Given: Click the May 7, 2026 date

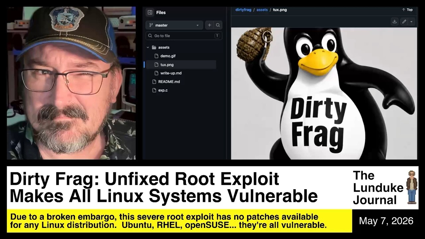Looking at the screenshot, I should (386, 221).
